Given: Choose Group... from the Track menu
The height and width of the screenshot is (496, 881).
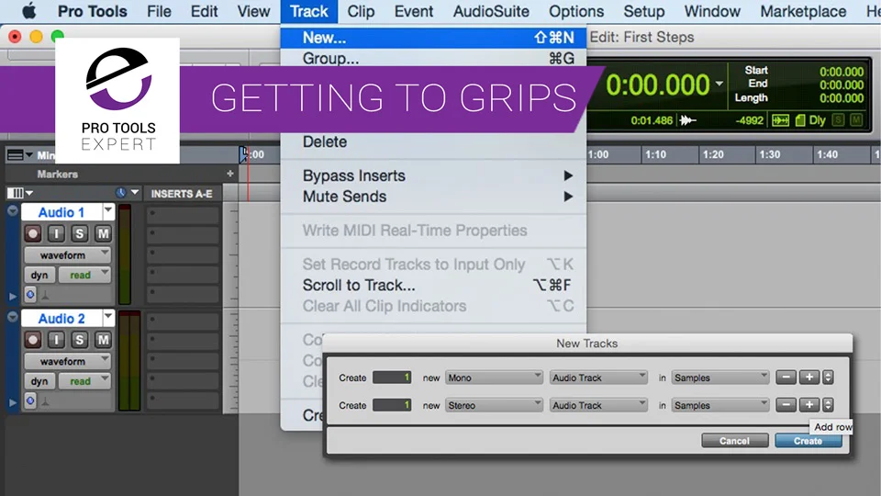Looking at the screenshot, I should pos(433,59).
